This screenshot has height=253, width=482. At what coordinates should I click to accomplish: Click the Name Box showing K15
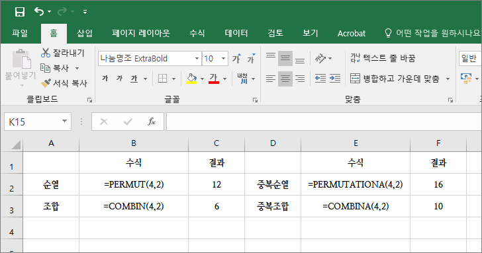click(x=38, y=122)
